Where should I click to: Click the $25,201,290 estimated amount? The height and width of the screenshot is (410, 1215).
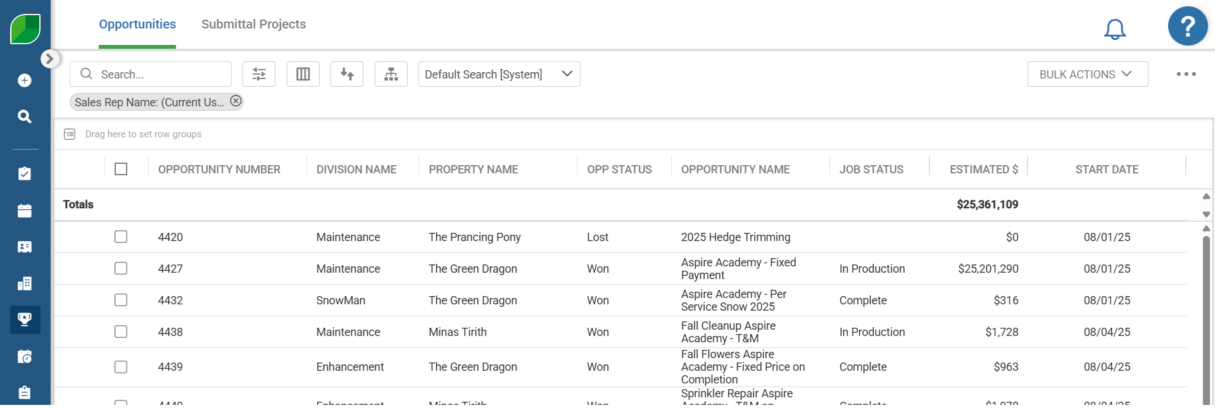(988, 269)
